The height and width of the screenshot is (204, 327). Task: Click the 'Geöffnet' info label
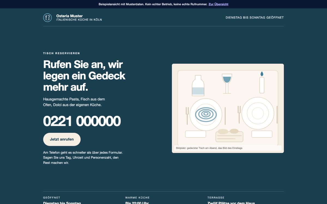[52, 197]
